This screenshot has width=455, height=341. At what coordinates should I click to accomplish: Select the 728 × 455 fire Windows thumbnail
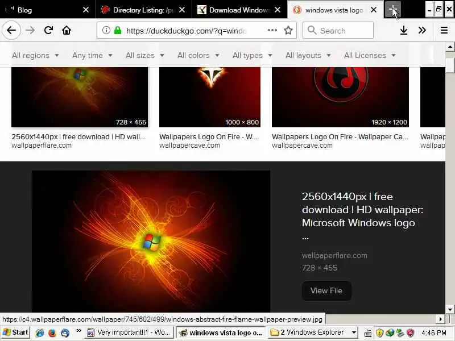(80, 97)
